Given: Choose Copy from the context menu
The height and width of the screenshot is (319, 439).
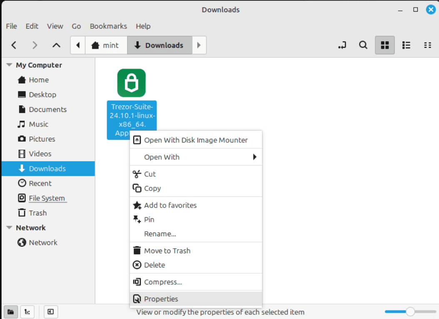Looking at the screenshot, I should 196,188.
